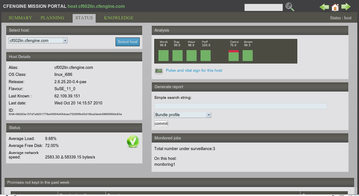Click the Day 99.0 compliance bar
The height and width of the screenshot is (196, 359).
click(178, 55)
